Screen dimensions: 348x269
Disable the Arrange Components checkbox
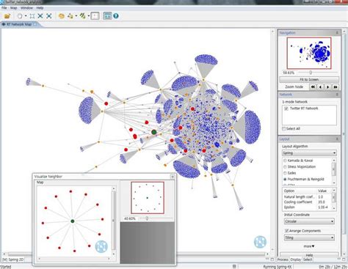[x=286, y=231]
